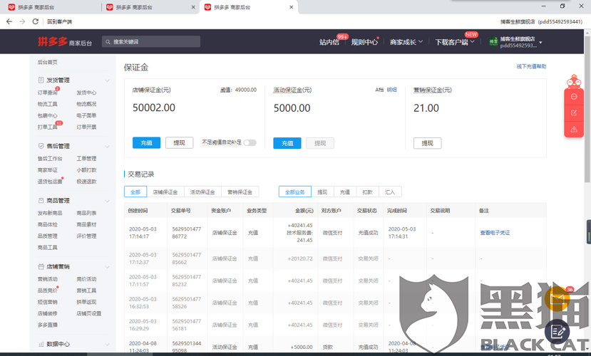Open 订单查询 in the sidebar
This screenshot has height=356, width=591.
point(48,93)
